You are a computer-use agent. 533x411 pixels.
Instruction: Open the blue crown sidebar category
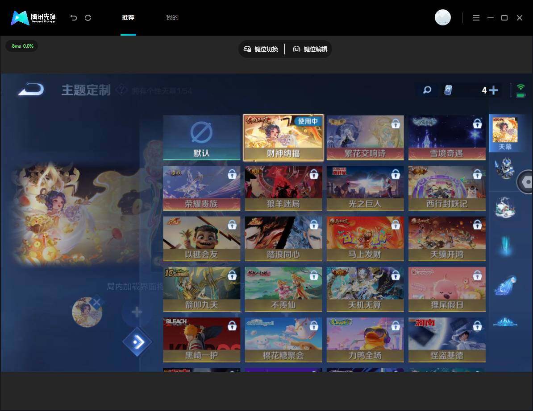point(505,322)
